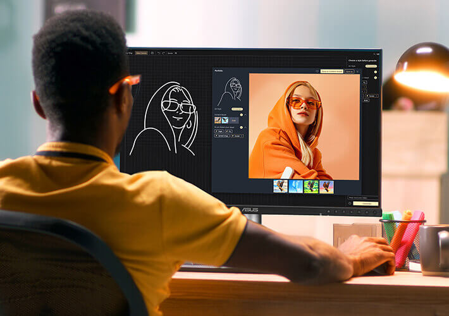Click the highlighted yellow tab in the top toolbar

(142, 53)
